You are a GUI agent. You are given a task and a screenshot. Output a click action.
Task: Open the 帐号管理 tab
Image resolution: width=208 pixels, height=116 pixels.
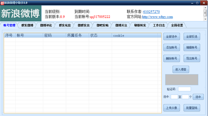pyautogui.click(x=9, y=25)
